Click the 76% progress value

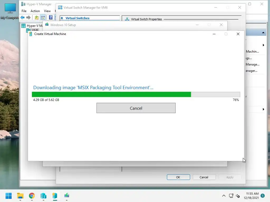[236, 100]
